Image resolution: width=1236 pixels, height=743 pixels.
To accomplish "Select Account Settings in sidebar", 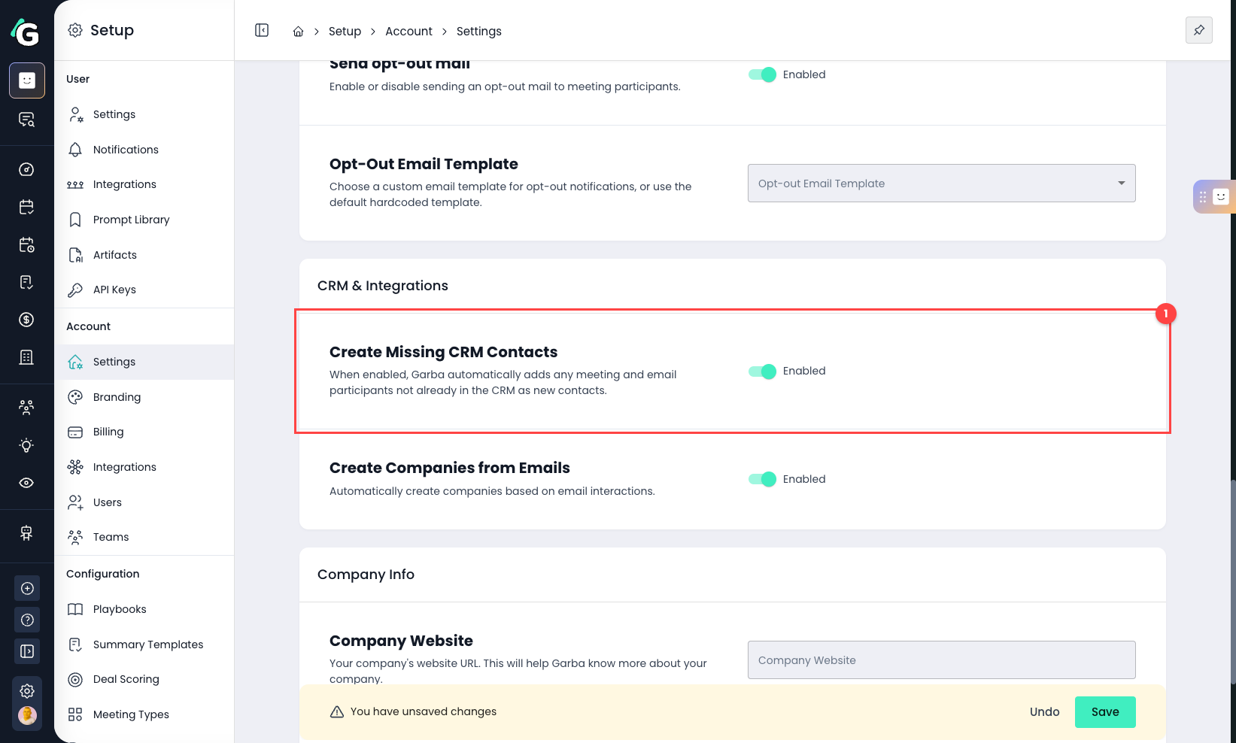I will tap(144, 362).
